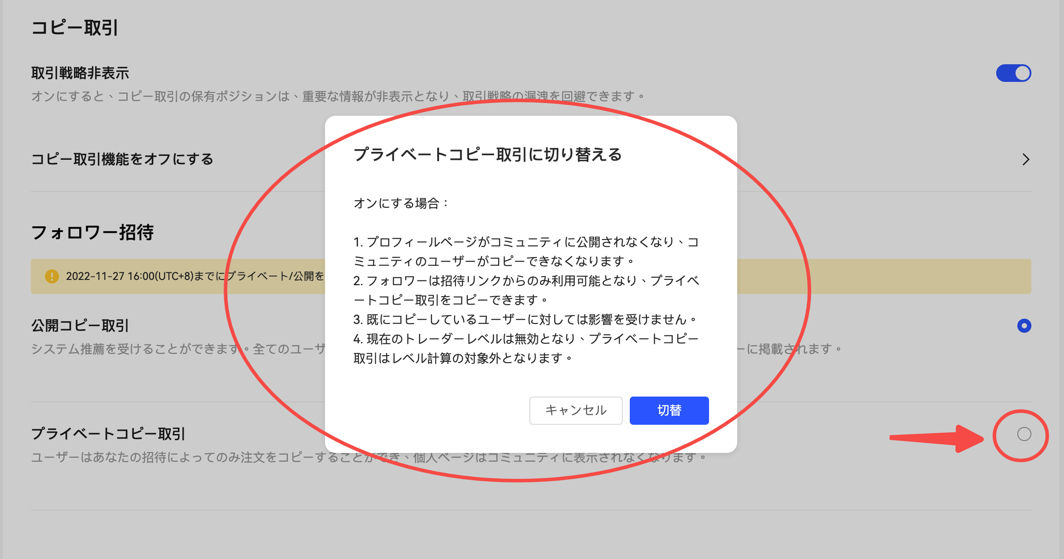Click the yellow warning exclamation icon

[52, 276]
